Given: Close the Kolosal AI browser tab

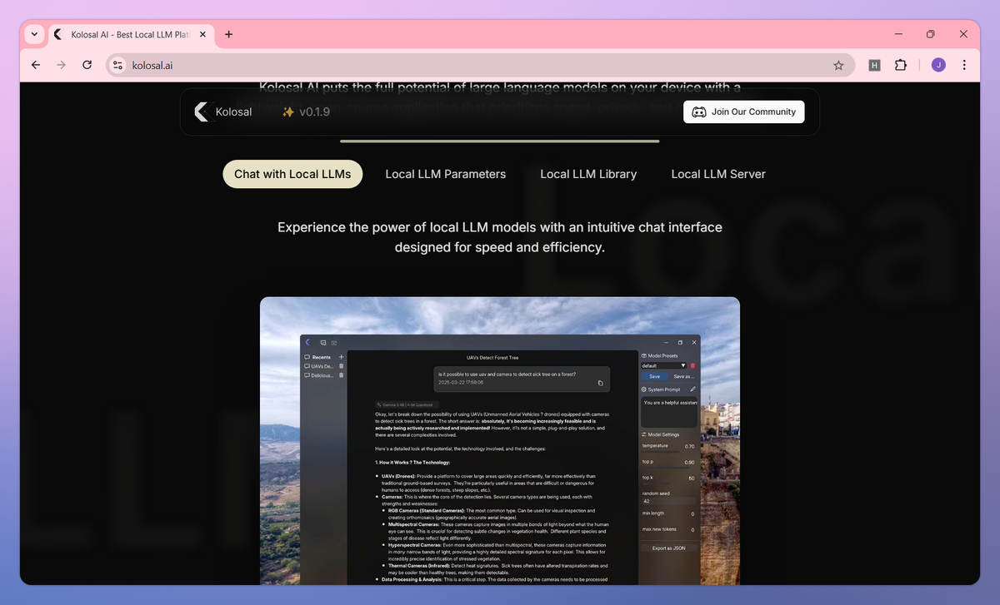Looking at the screenshot, I should [203, 35].
